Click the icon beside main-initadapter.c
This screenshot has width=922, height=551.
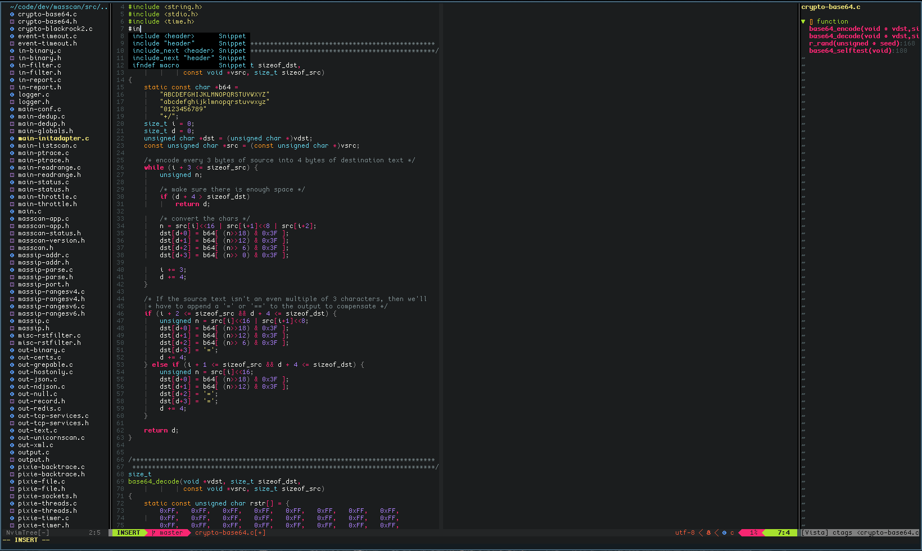click(x=12, y=138)
